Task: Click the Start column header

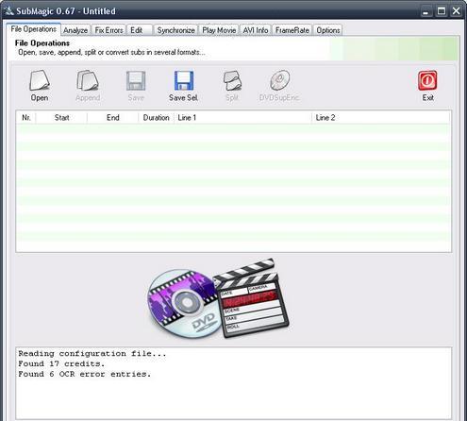Action: point(61,118)
